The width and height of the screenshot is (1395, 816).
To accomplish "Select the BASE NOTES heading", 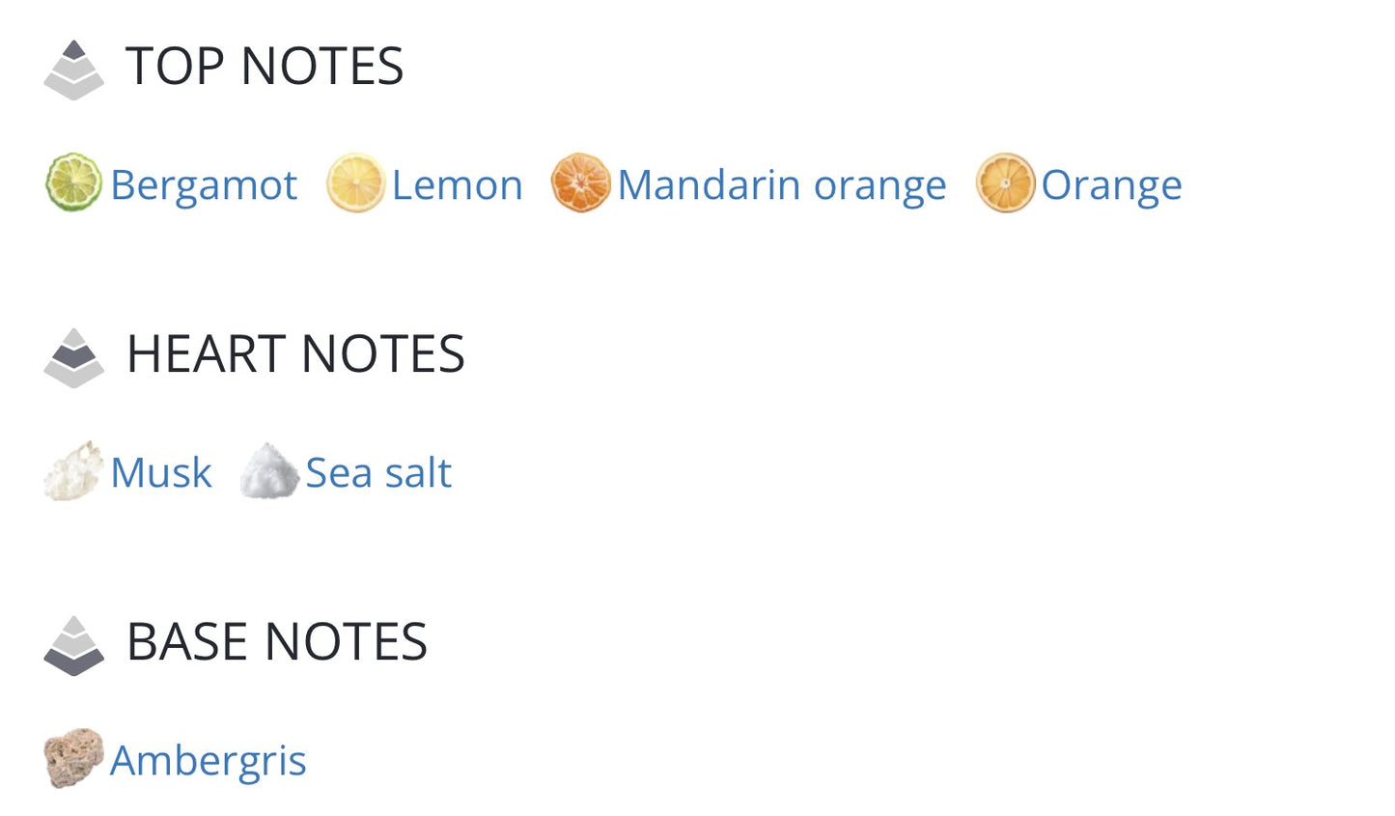I will click(x=277, y=642).
